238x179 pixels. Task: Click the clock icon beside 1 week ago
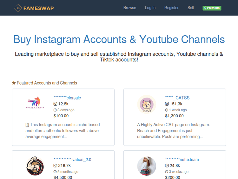pos(167,110)
